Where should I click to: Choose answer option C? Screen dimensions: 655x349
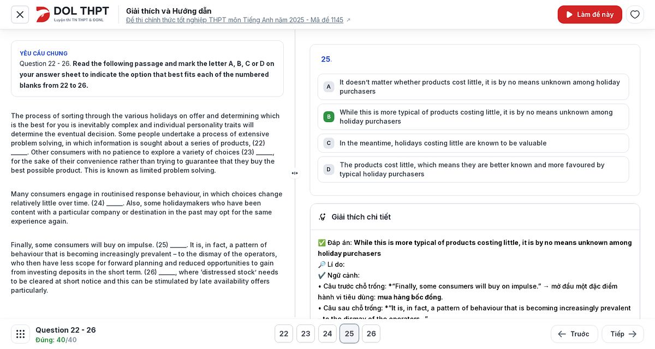(473, 143)
